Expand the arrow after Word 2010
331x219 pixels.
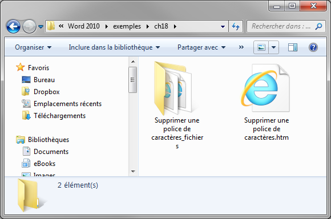pos(107,26)
